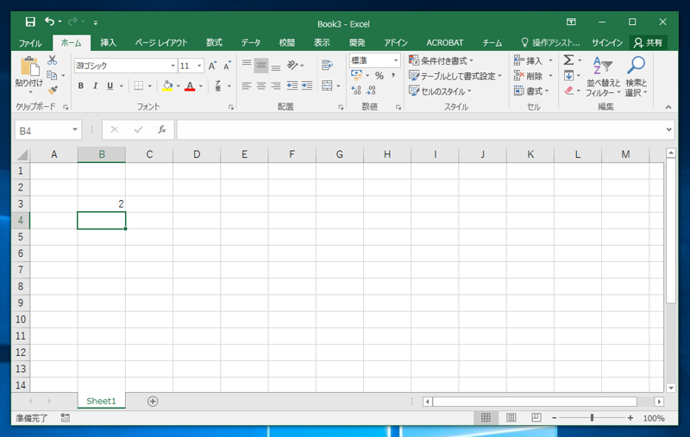
Task: Toggle bold formatting
Action: (80, 85)
